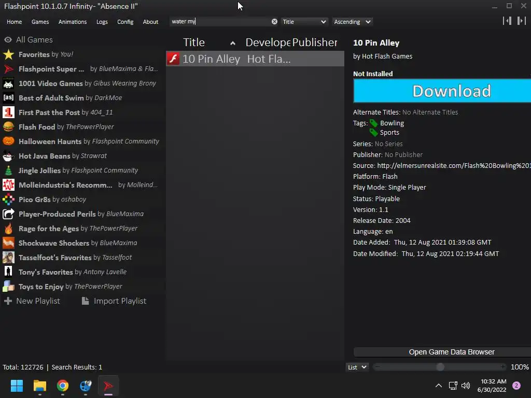Open the Title search field dropdown

coord(304,22)
